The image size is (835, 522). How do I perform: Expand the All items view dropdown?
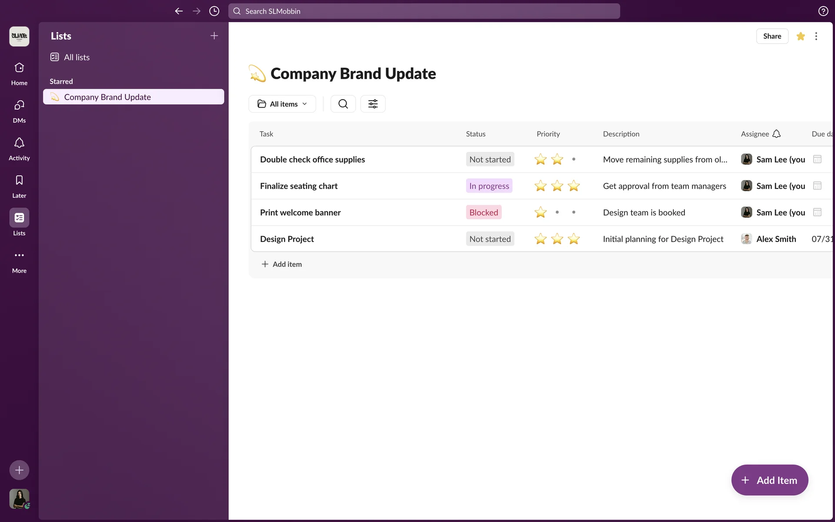pyautogui.click(x=282, y=104)
